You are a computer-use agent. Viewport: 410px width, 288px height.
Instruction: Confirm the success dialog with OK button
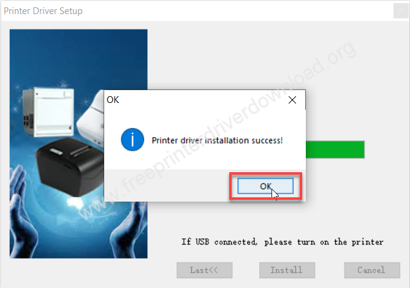pos(265,186)
